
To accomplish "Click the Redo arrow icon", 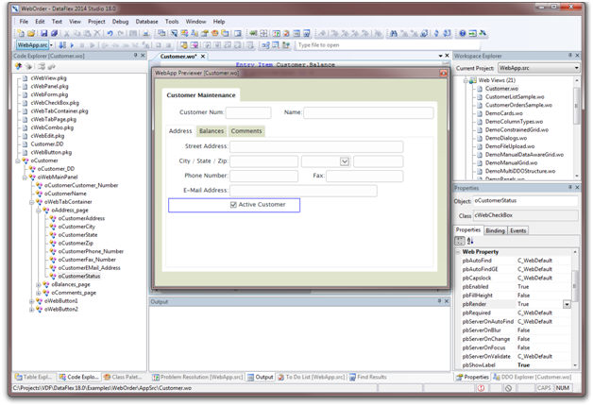I will coord(120,33).
